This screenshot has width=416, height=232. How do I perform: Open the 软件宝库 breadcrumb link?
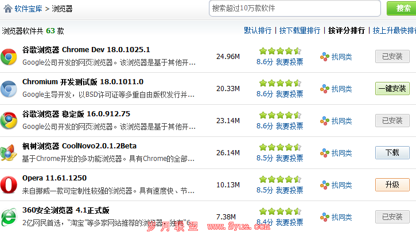(x=28, y=9)
